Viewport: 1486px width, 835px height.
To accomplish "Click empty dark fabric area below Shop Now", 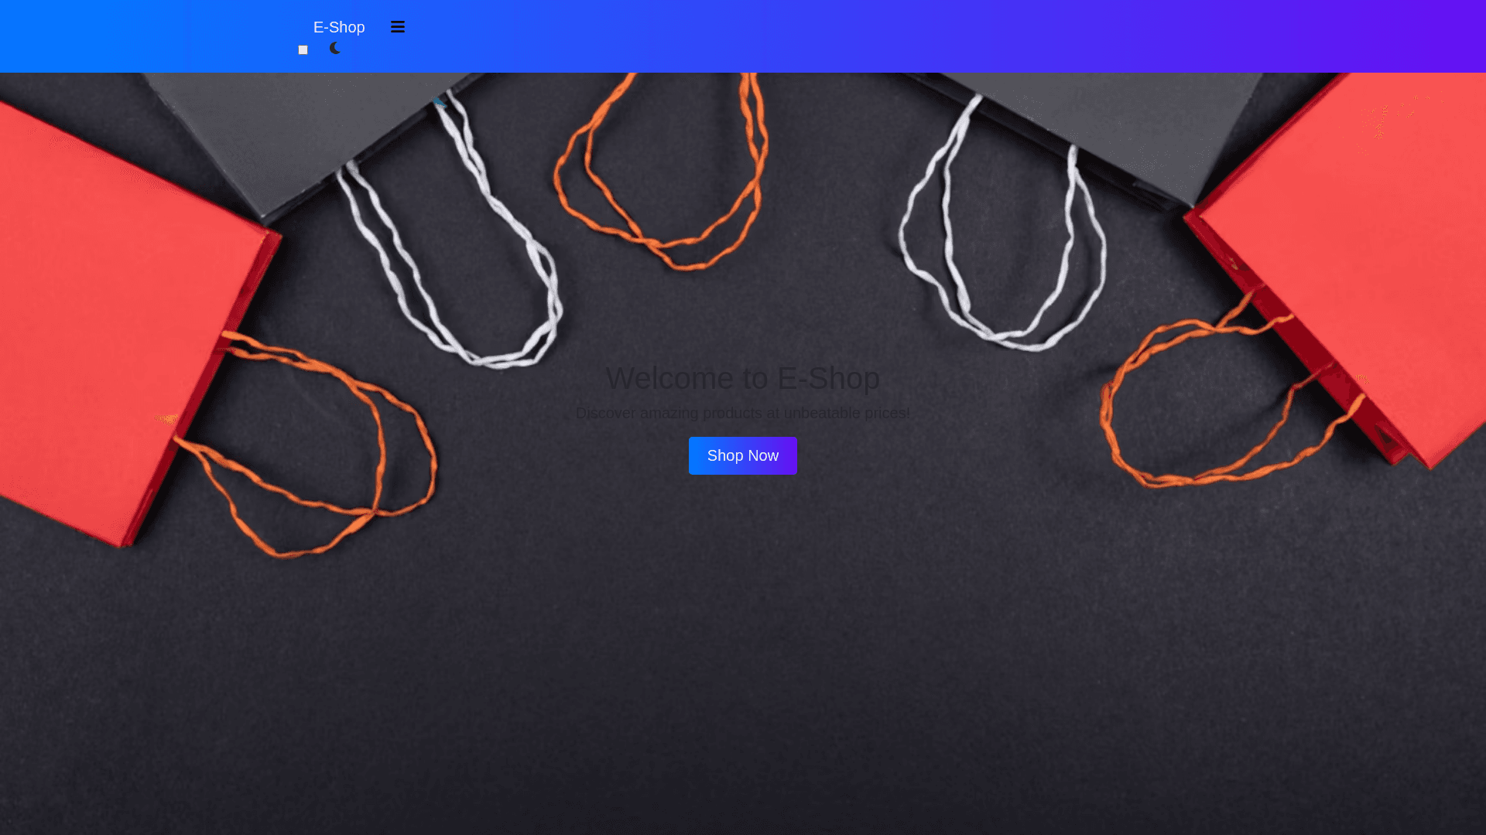I will click(743, 657).
